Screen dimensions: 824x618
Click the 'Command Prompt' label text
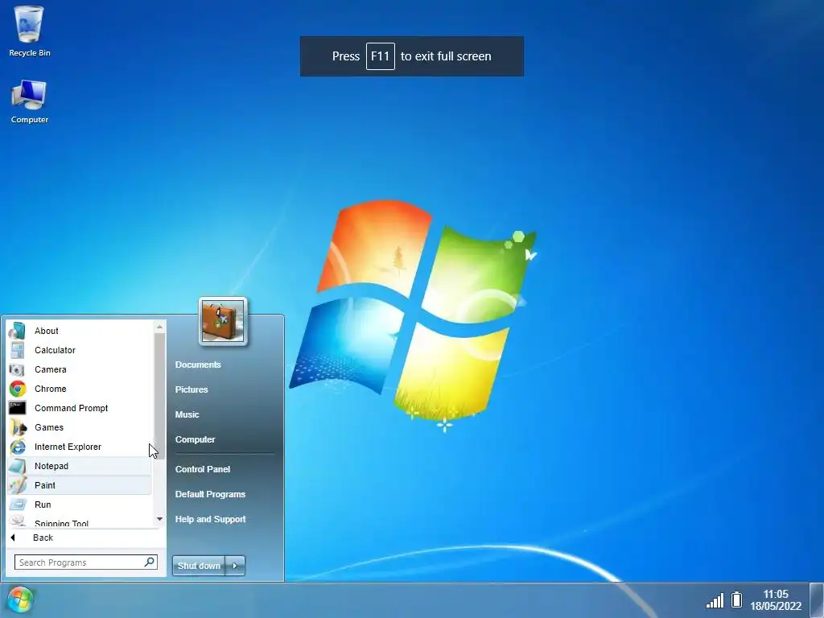pos(72,408)
